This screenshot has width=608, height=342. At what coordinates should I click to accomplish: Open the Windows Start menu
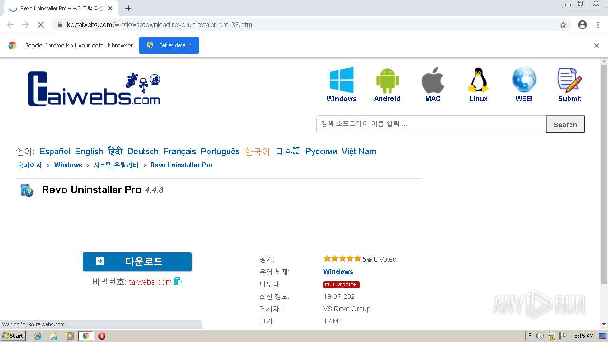tap(13, 336)
